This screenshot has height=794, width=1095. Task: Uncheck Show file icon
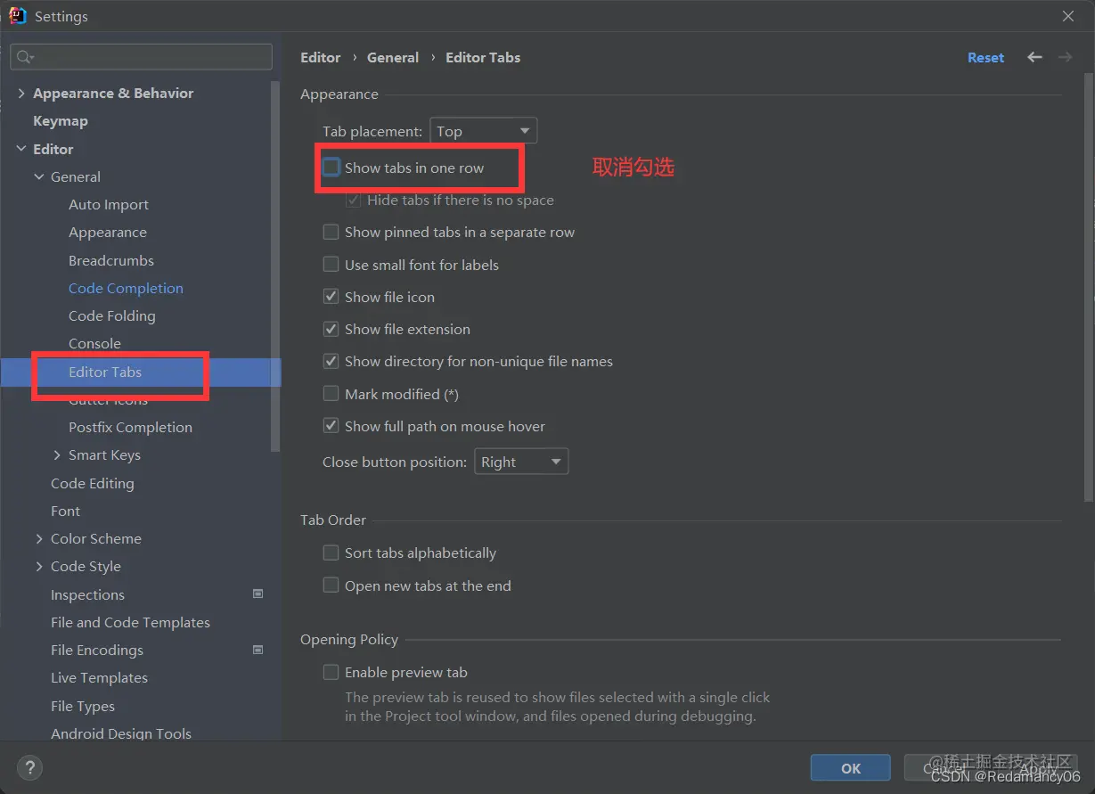(331, 297)
